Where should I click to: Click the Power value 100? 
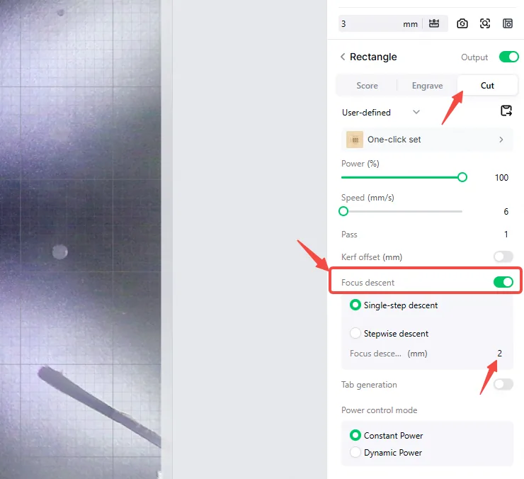tap(501, 178)
